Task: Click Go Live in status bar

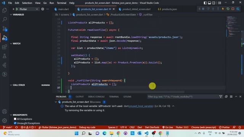Action: (x=168, y=127)
